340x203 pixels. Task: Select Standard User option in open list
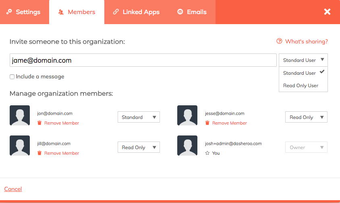300,73
